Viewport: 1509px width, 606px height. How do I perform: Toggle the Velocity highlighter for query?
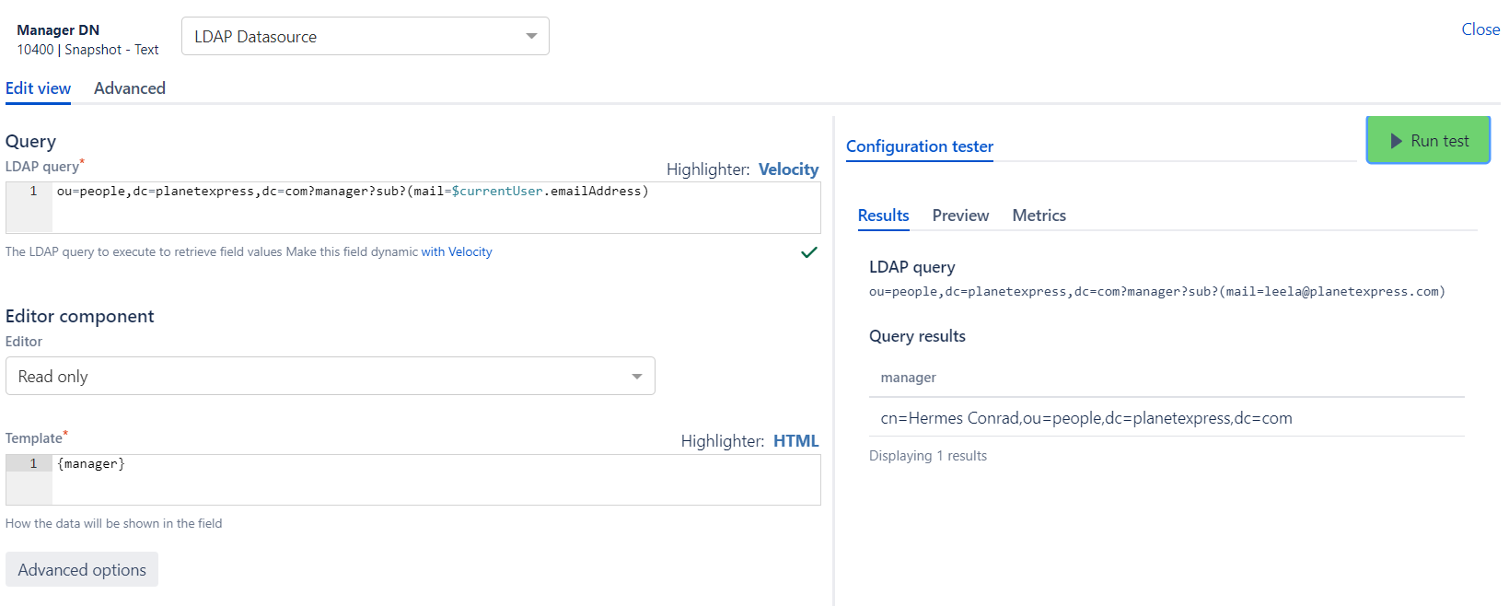tap(788, 169)
